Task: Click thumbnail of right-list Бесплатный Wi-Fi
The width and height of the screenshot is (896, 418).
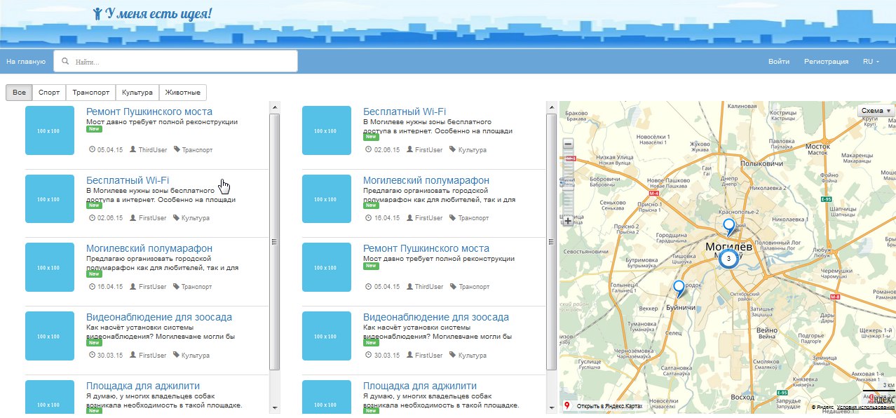Action: (x=327, y=130)
